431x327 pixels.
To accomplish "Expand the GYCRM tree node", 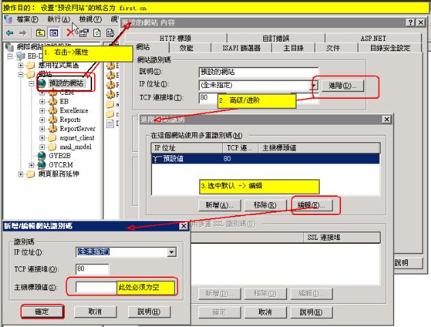I will pyautogui.click(x=31, y=165).
